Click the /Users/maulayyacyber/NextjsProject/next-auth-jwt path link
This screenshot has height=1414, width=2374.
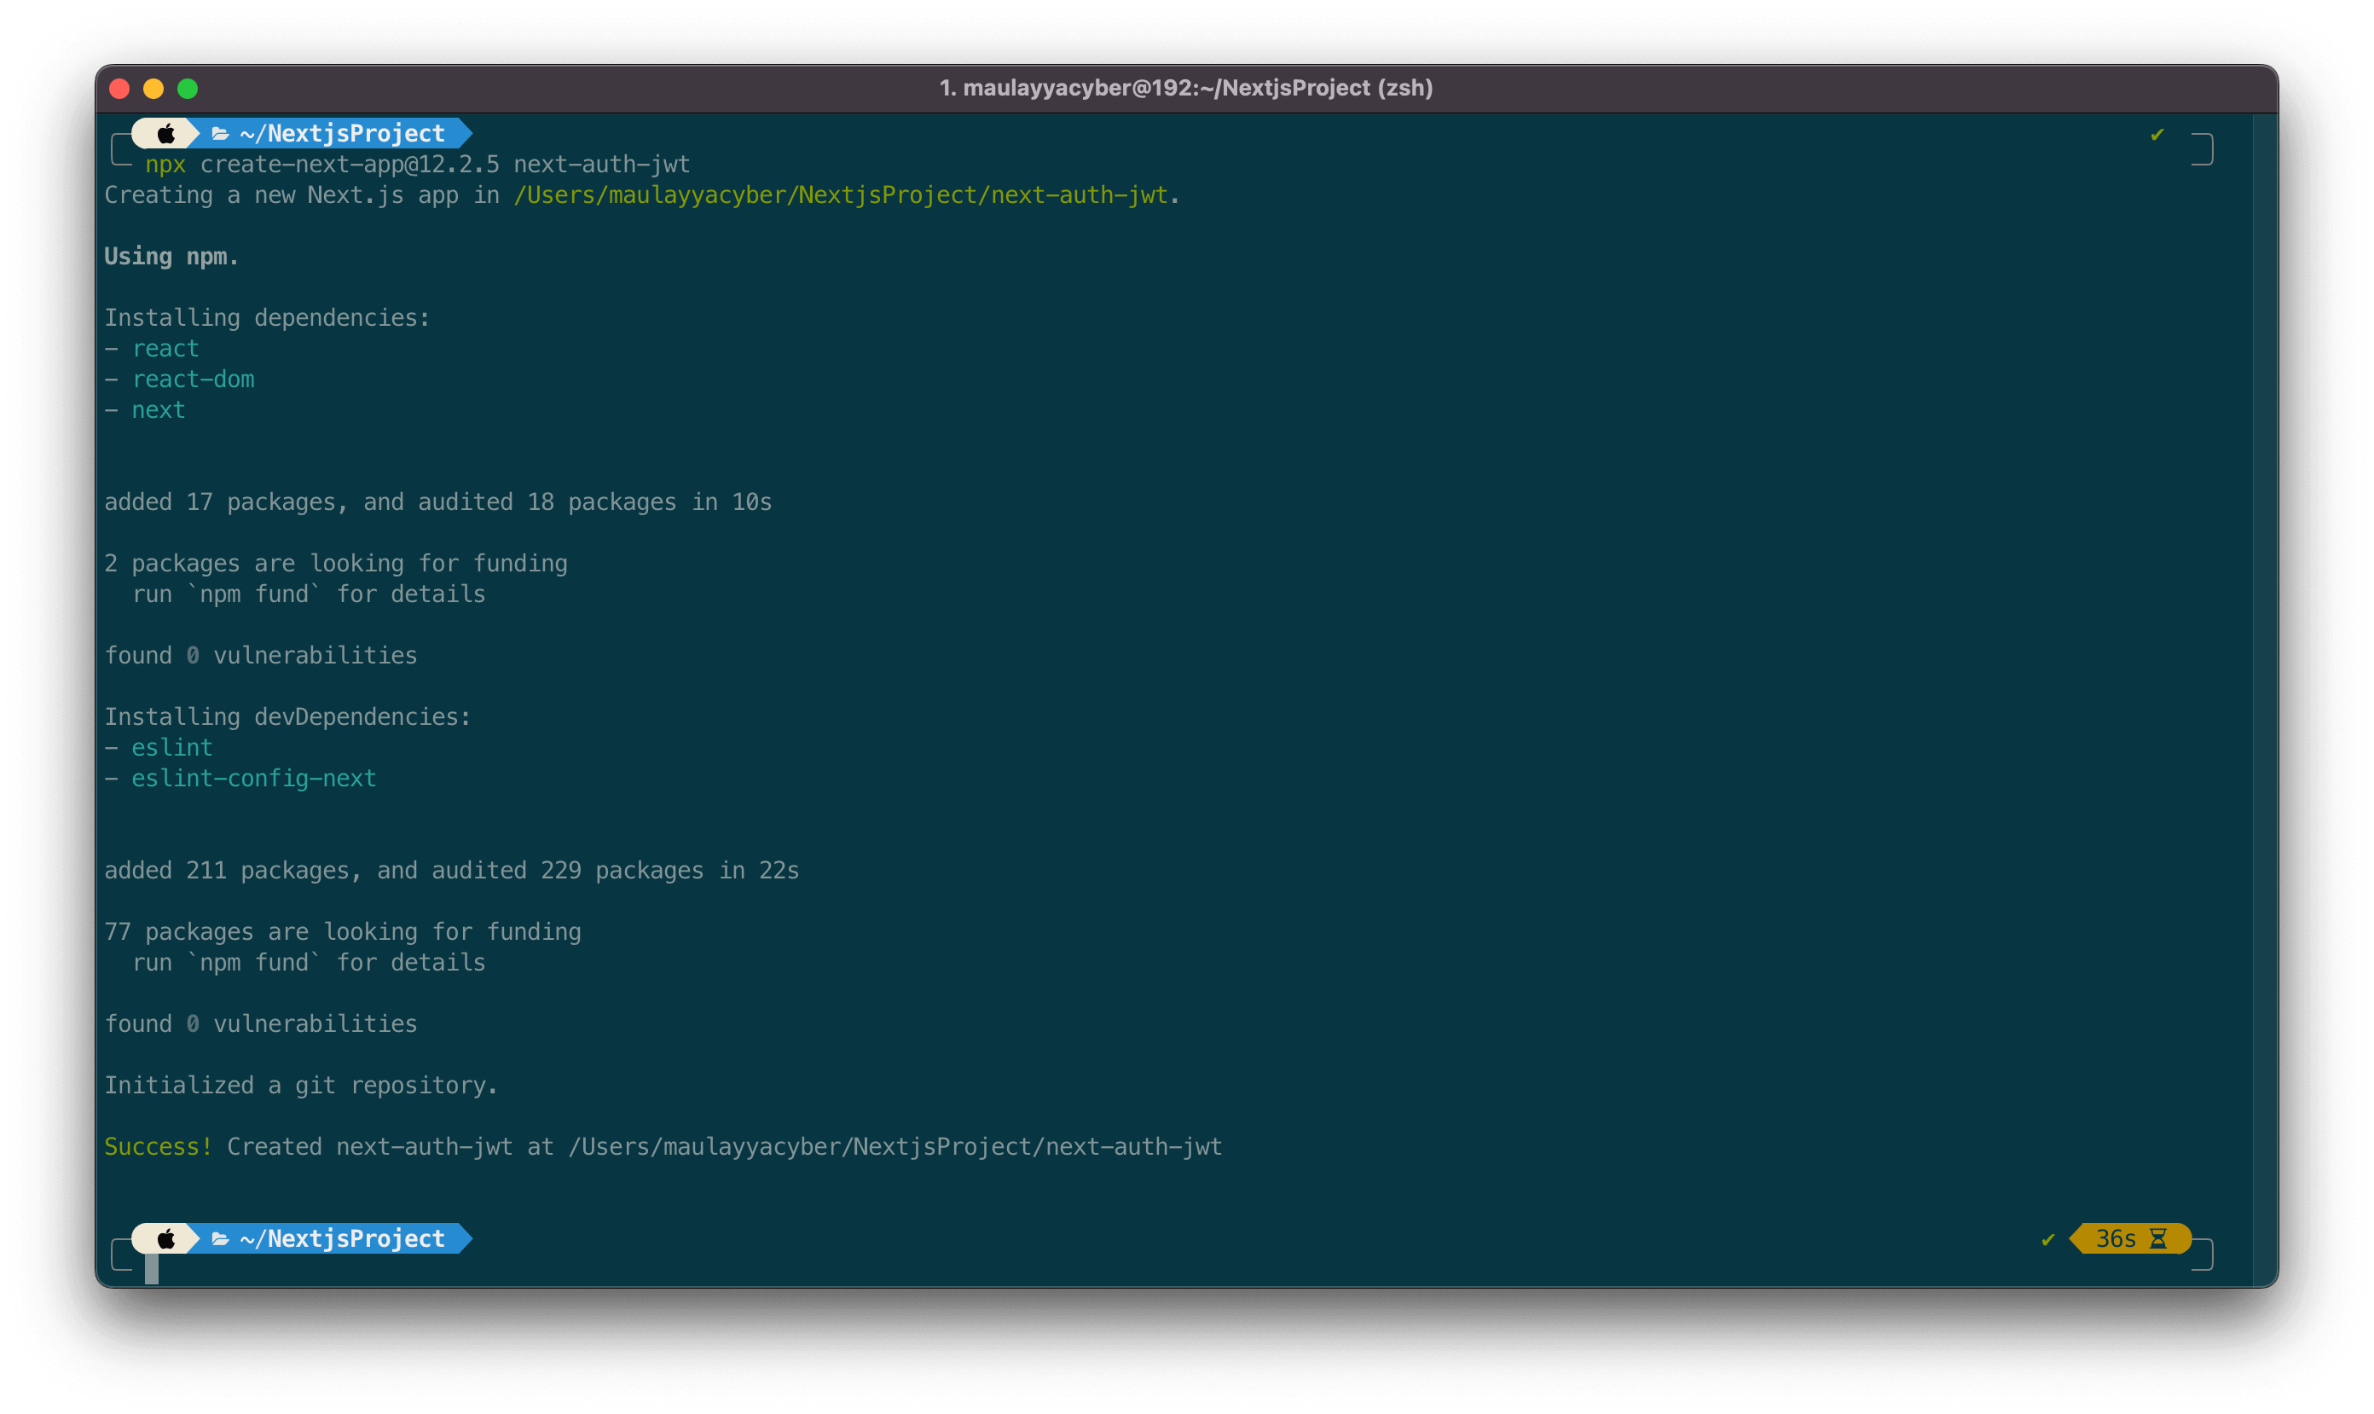[840, 195]
